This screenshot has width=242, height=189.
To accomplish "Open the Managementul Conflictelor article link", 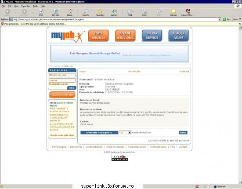I will [59, 118].
